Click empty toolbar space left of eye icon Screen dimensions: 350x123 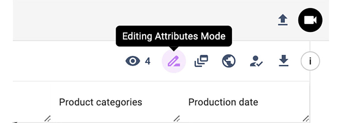click(x=67, y=61)
